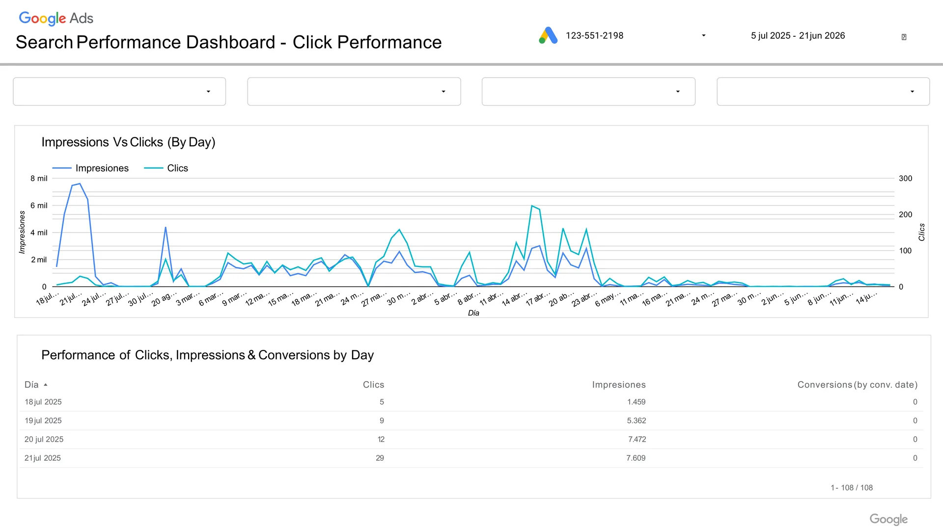The width and height of the screenshot is (943, 529).
Task: Click the Google Ads account triangle icon
Action: click(x=548, y=35)
